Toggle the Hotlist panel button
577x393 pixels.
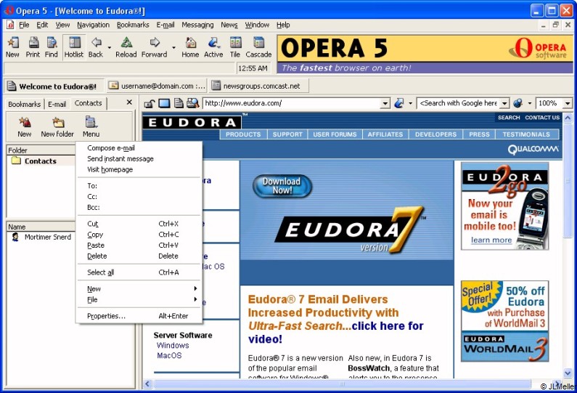tap(74, 47)
